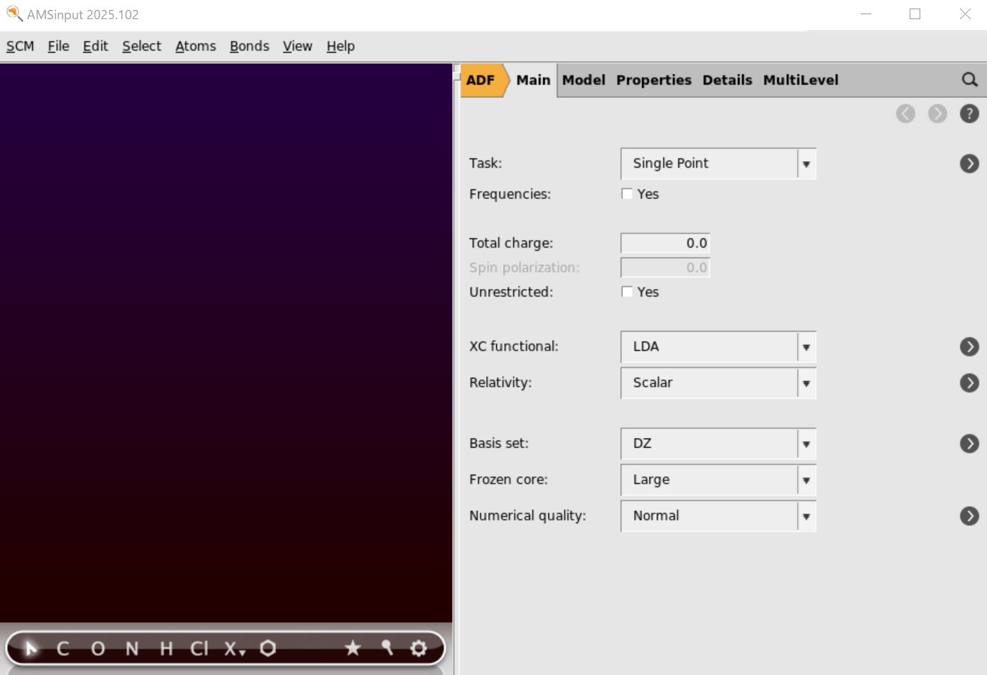Image resolution: width=987 pixels, height=675 pixels.
Task: Click the Frequencies: label
Action: 509,194
